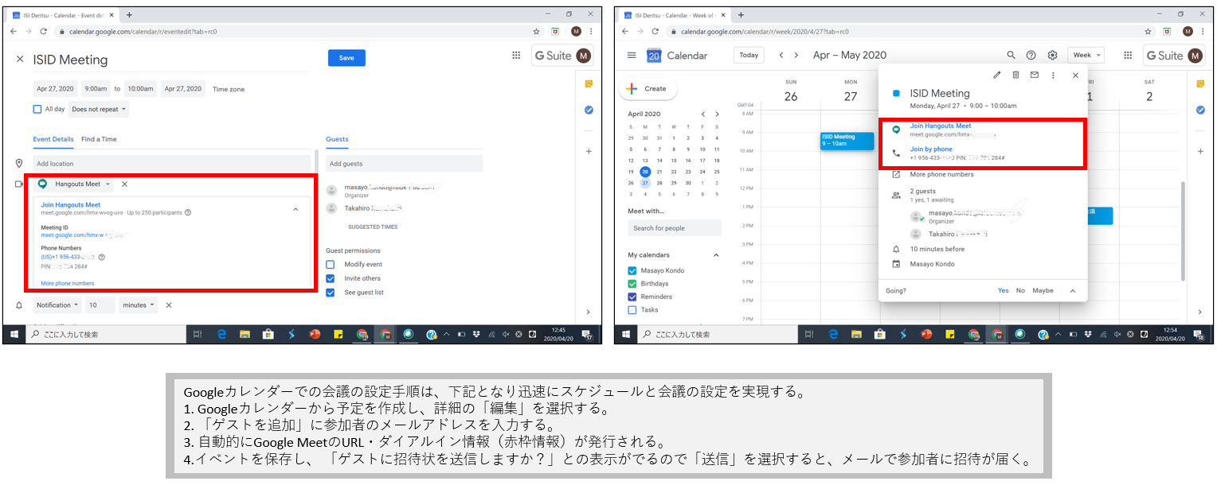The image size is (1217, 485).
Task: Open Calendar settings gear icon
Action: point(1052,55)
